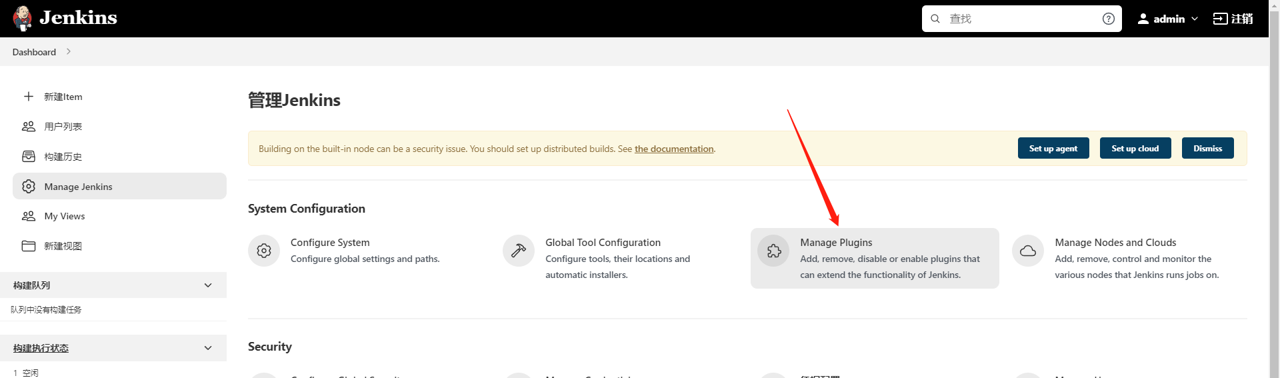This screenshot has height=378, width=1280.
Task: Open Configure System title
Action: point(330,243)
